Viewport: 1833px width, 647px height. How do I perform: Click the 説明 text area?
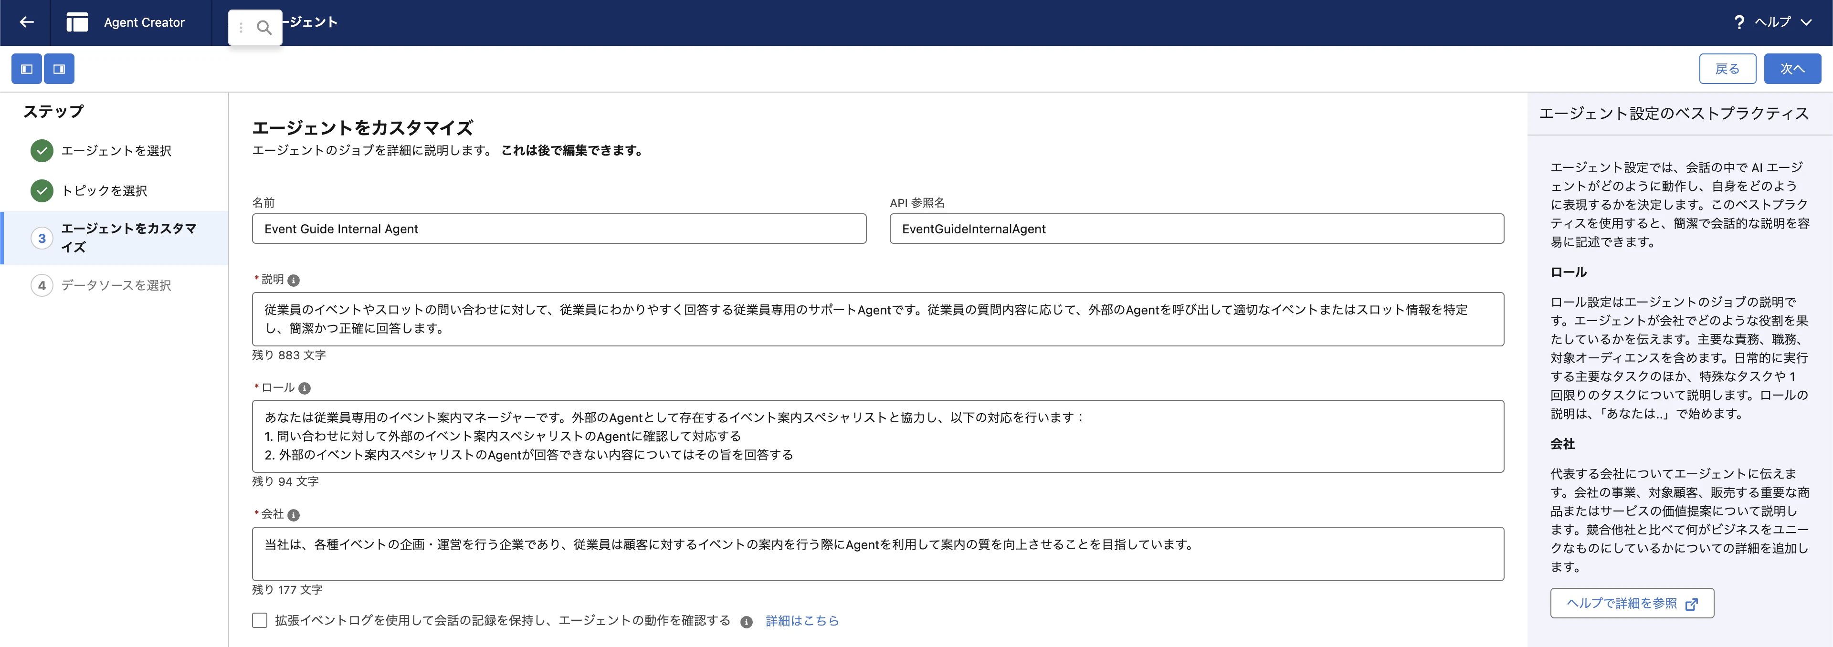877,319
